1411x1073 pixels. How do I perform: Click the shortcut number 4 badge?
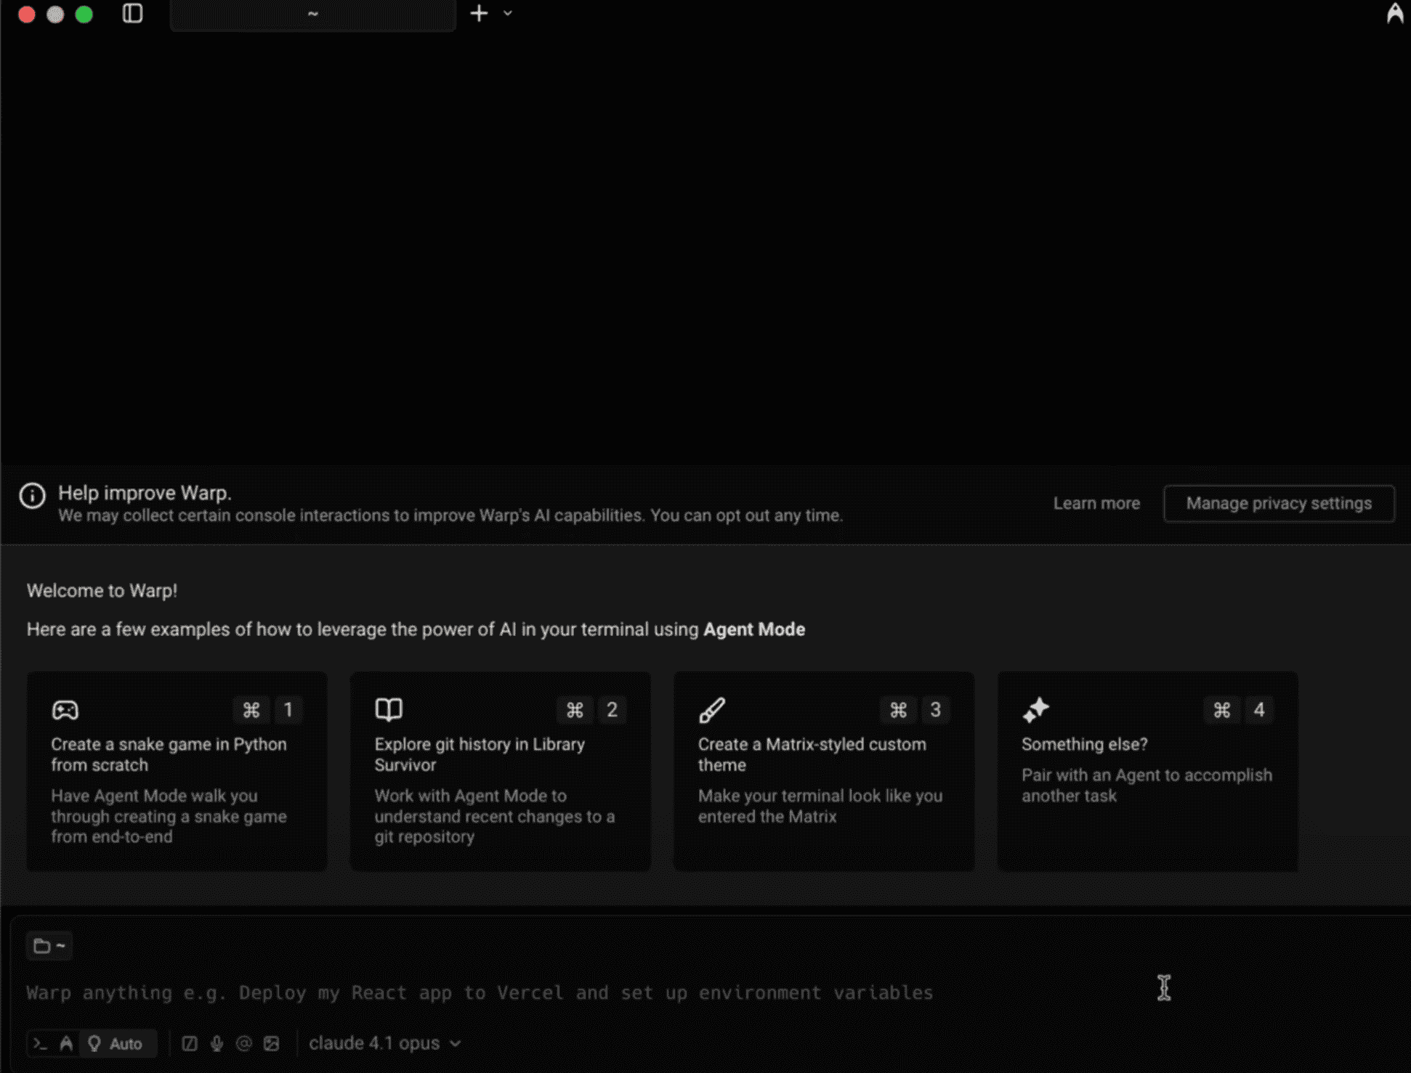[1259, 709]
